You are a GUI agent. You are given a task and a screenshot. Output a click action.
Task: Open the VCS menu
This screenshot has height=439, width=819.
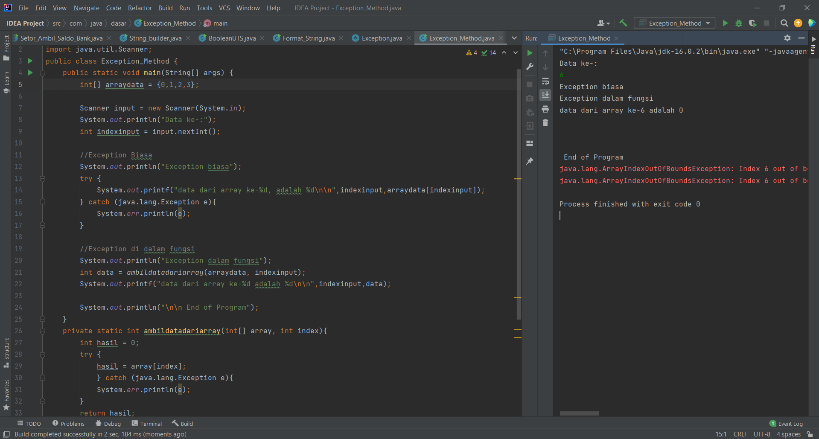224,8
